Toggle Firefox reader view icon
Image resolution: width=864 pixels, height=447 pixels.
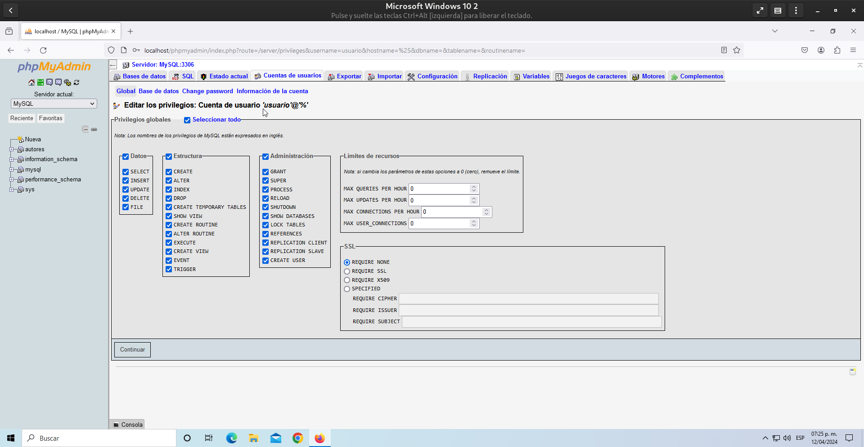[x=724, y=50]
